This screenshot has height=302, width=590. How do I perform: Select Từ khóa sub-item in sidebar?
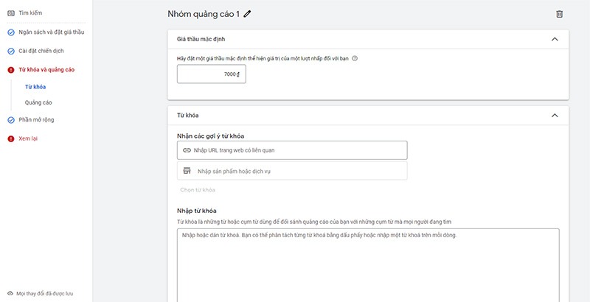click(35, 87)
